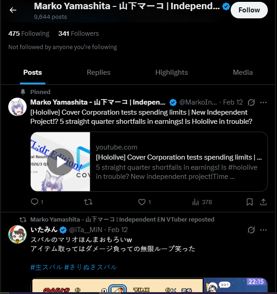277x294 pixels.
Task: Open the #生スバル hashtag
Action: point(46,267)
